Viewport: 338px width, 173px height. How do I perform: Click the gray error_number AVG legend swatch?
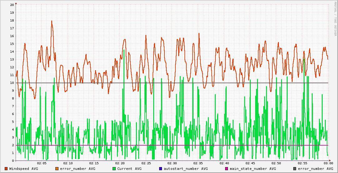295,169
